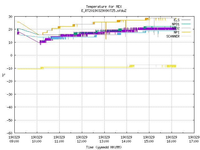This screenshot has height=150, width=200.
Task: Click the NPI legend label
Action: click(x=177, y=32)
